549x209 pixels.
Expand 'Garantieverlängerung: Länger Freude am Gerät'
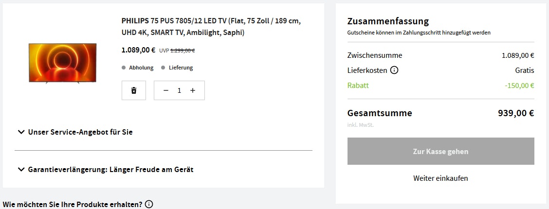coord(110,170)
